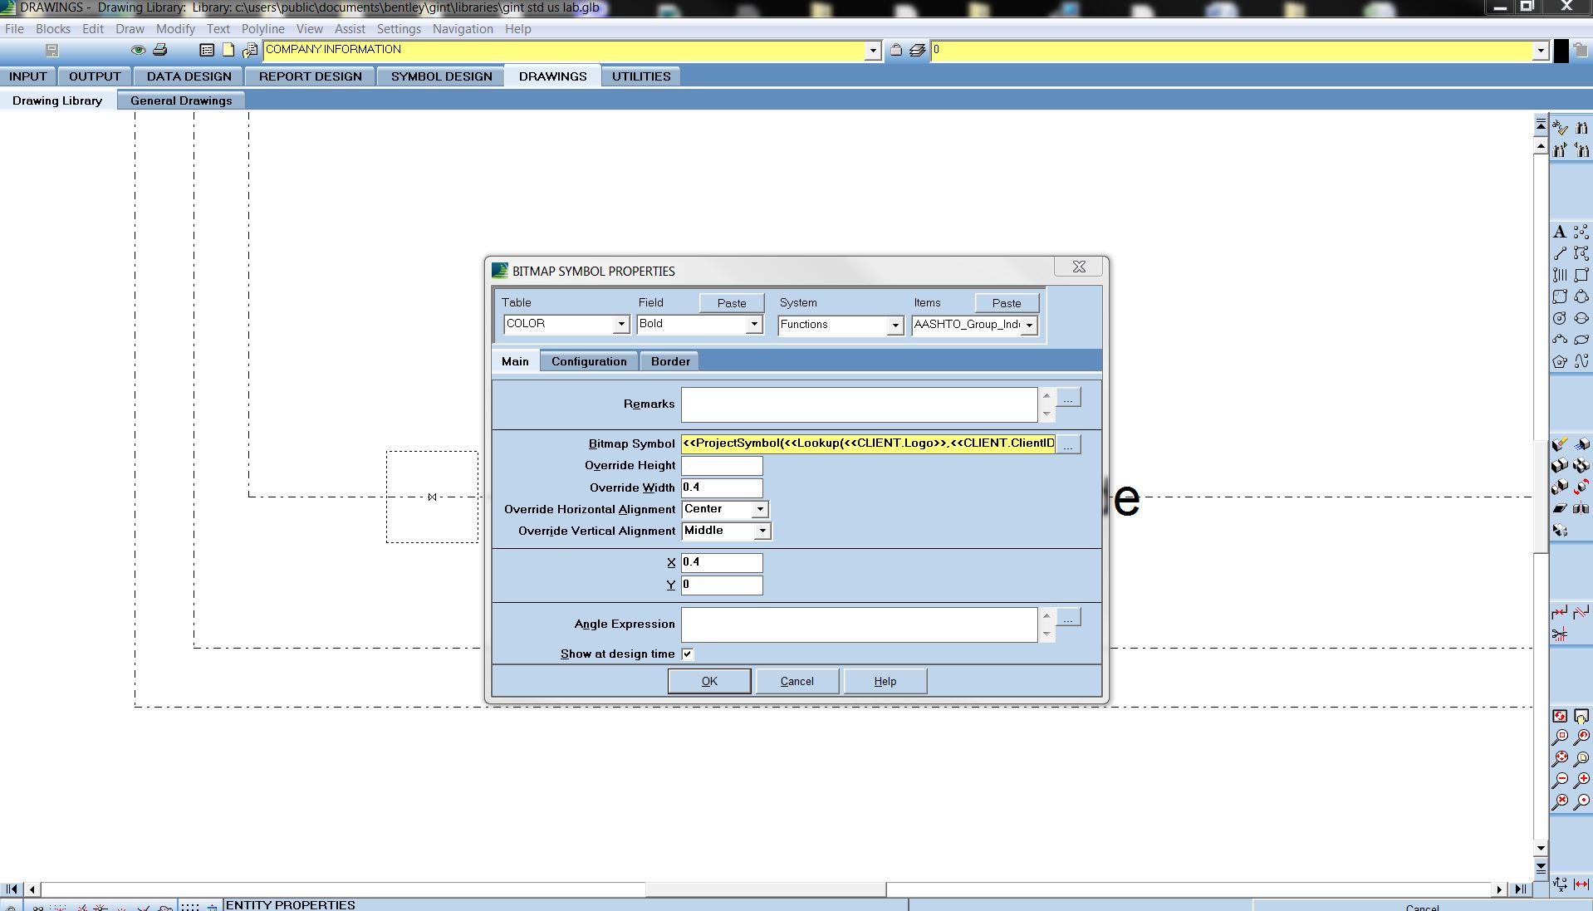Image resolution: width=1593 pixels, height=911 pixels.
Task: Switch to the Configuration tab
Action: (589, 361)
